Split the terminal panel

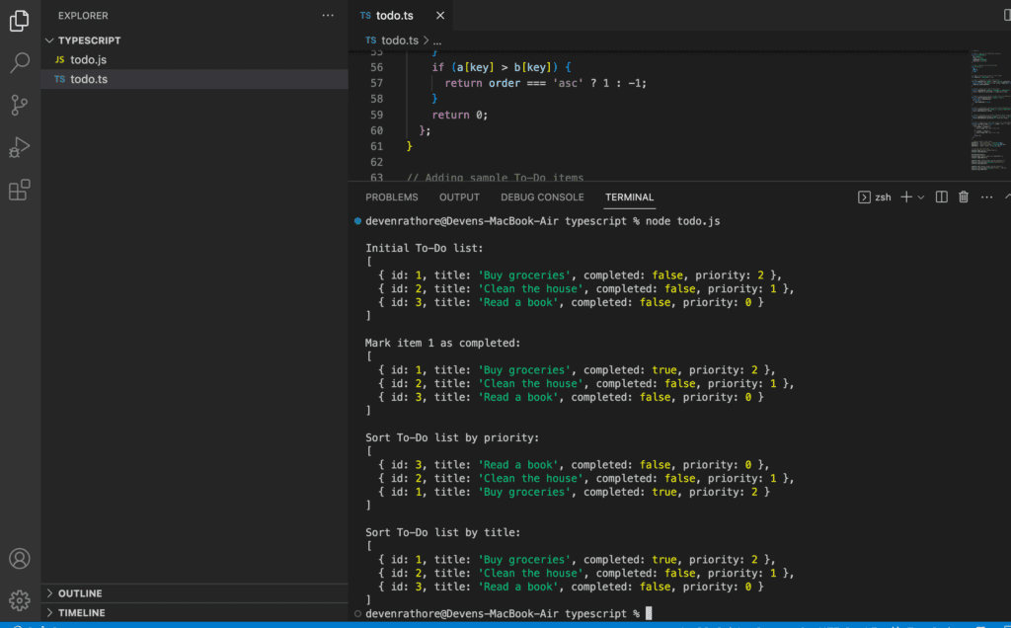tap(941, 197)
